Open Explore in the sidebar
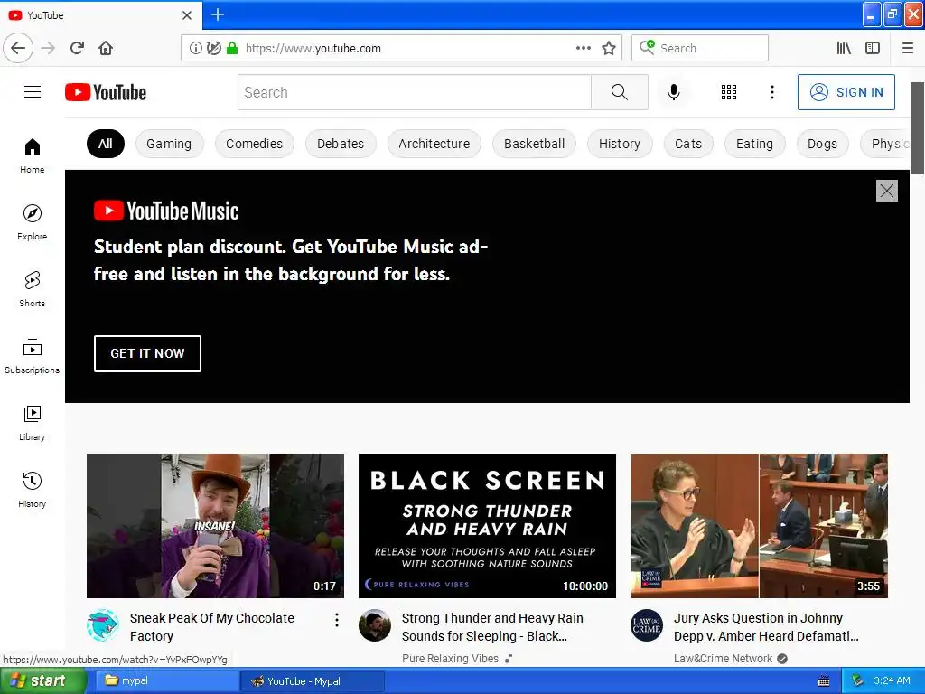 33,222
